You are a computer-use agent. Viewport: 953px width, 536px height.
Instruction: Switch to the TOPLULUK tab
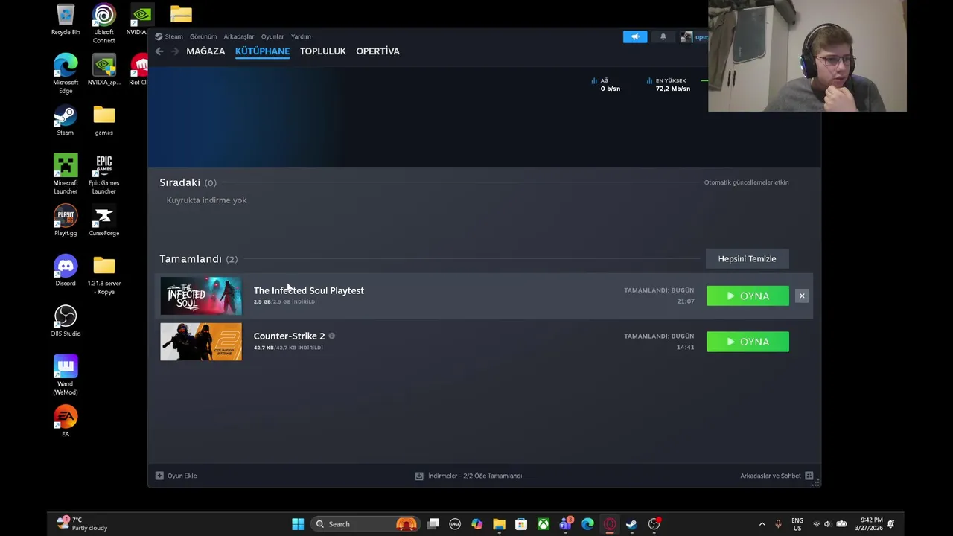point(323,51)
